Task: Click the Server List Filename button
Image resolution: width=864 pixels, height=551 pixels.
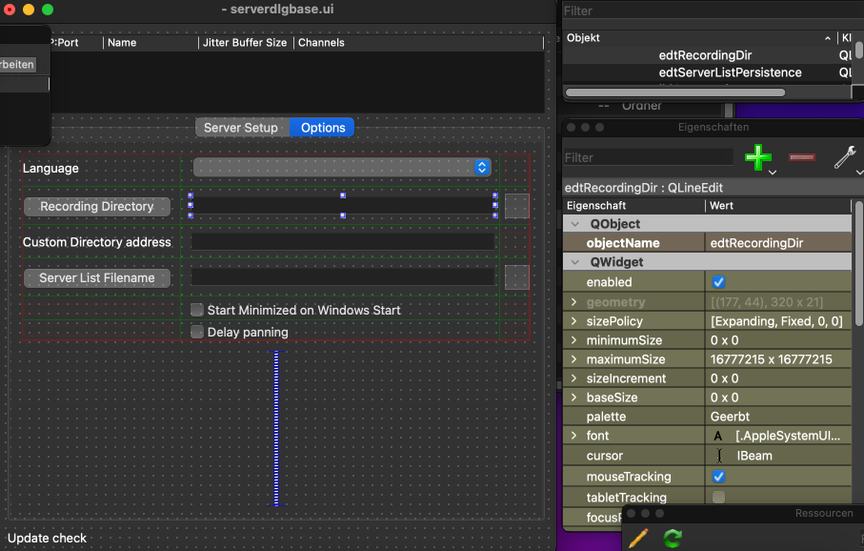Action: click(x=97, y=278)
